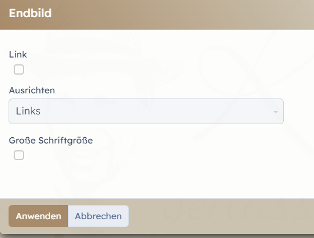314x238 pixels.
Task: Cancel the dialog via Abbrechen
Action: point(98,216)
